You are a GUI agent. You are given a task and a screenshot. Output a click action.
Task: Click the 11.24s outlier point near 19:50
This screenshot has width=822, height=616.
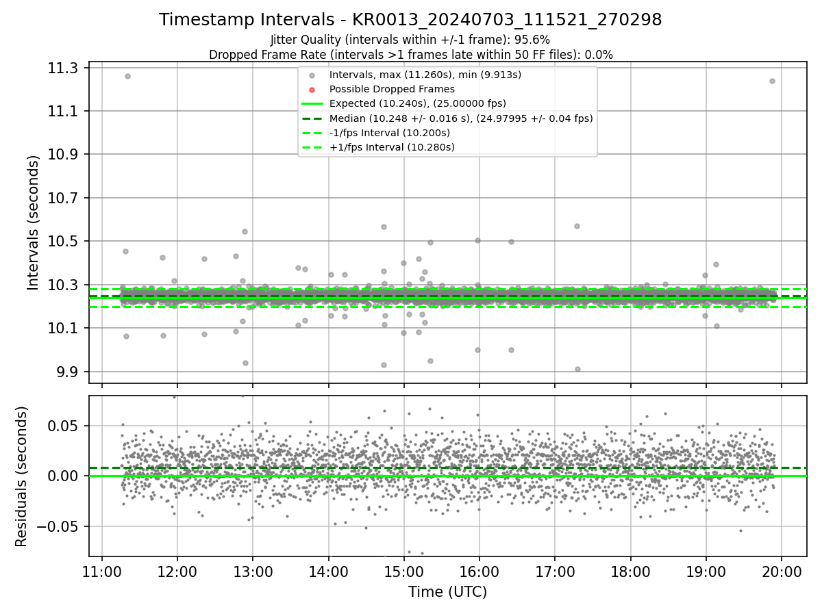click(x=772, y=81)
